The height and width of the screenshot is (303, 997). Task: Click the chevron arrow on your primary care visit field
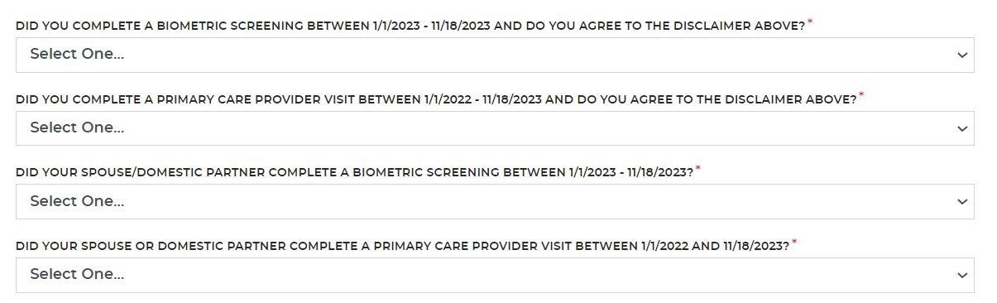(961, 129)
